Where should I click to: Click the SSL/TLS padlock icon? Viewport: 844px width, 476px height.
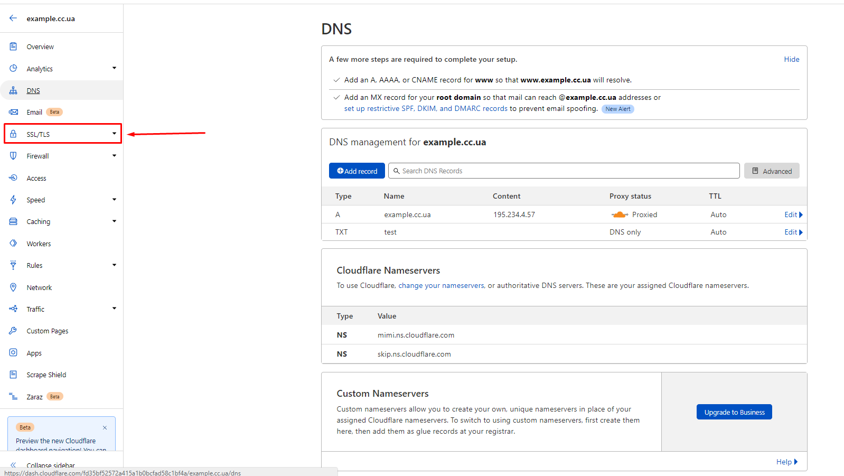[13, 134]
